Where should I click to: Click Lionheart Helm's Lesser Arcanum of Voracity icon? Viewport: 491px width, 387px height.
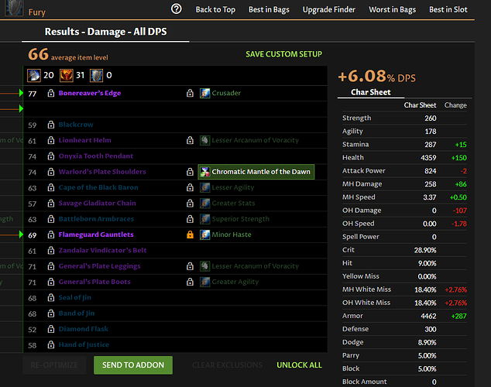(204, 140)
